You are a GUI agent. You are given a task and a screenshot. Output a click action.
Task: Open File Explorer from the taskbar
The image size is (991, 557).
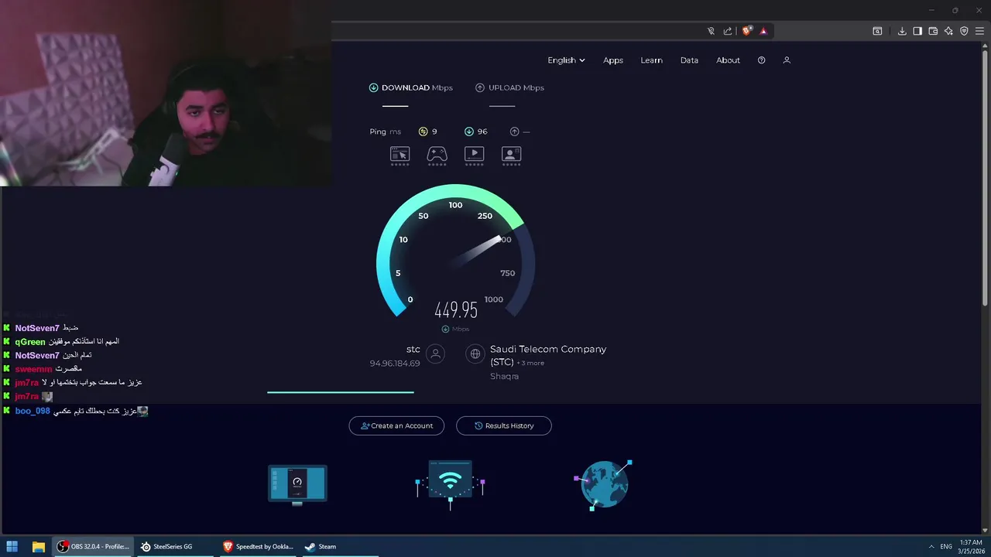click(38, 546)
